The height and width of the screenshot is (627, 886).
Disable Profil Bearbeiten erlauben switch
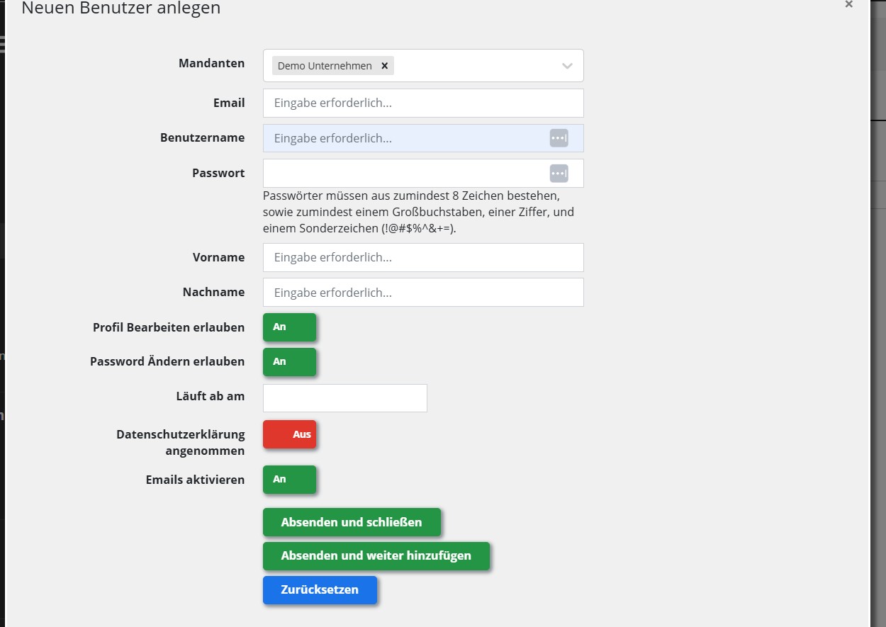click(x=289, y=327)
